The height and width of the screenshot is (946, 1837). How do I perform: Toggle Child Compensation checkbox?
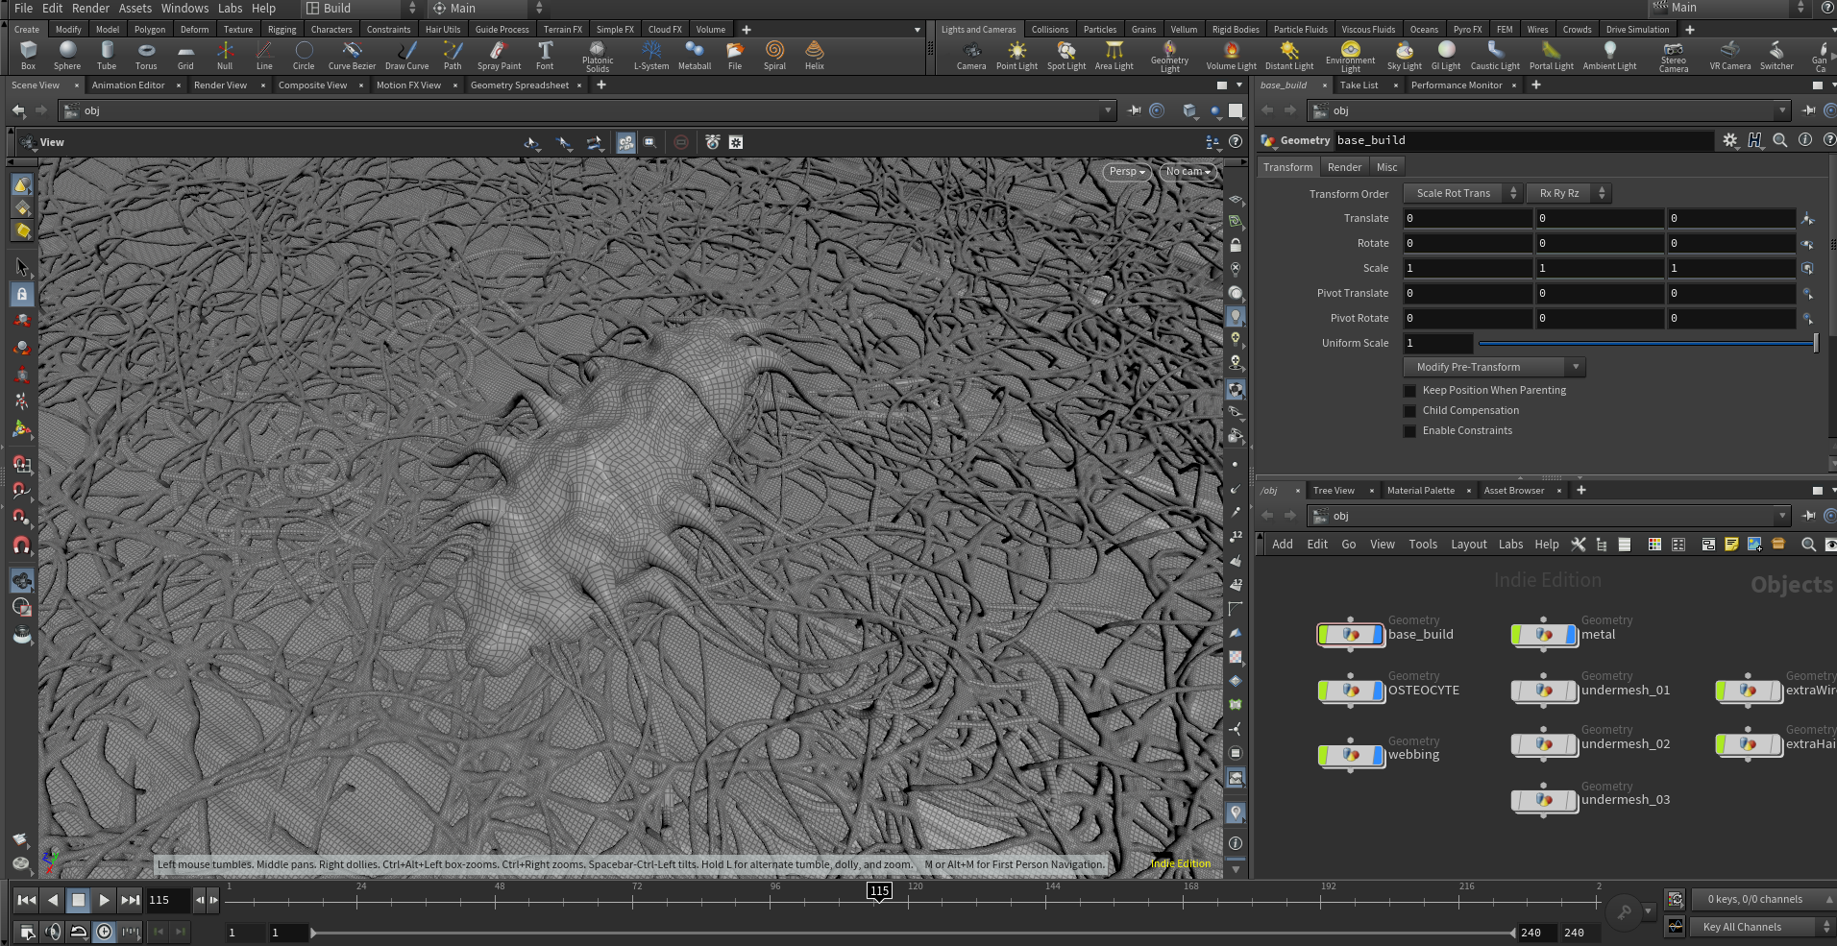pos(1409,411)
